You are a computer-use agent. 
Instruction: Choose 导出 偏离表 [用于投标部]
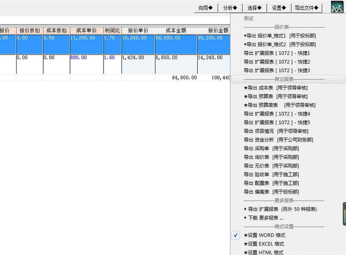pos(271,192)
